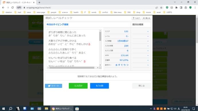
Task: Open the news page bookmark folder
Action: pyautogui.click(x=39, y=12)
